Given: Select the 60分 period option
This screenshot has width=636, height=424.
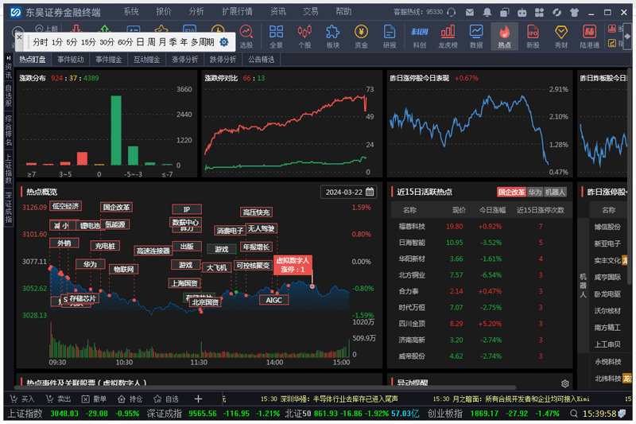Looking at the screenshot, I should (126, 42).
